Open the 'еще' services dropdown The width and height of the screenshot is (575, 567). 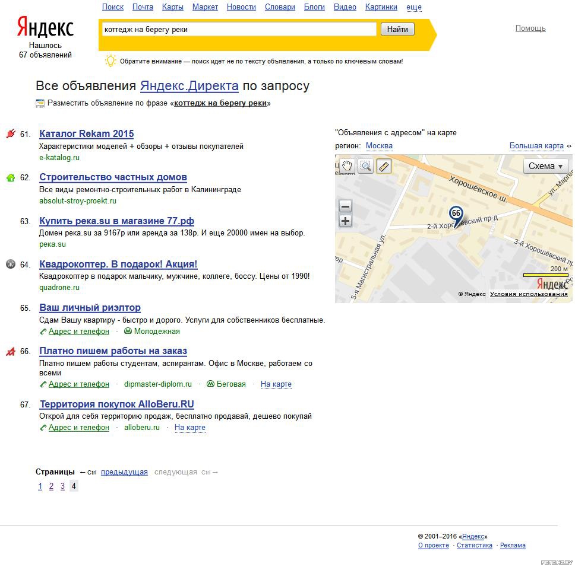[414, 7]
